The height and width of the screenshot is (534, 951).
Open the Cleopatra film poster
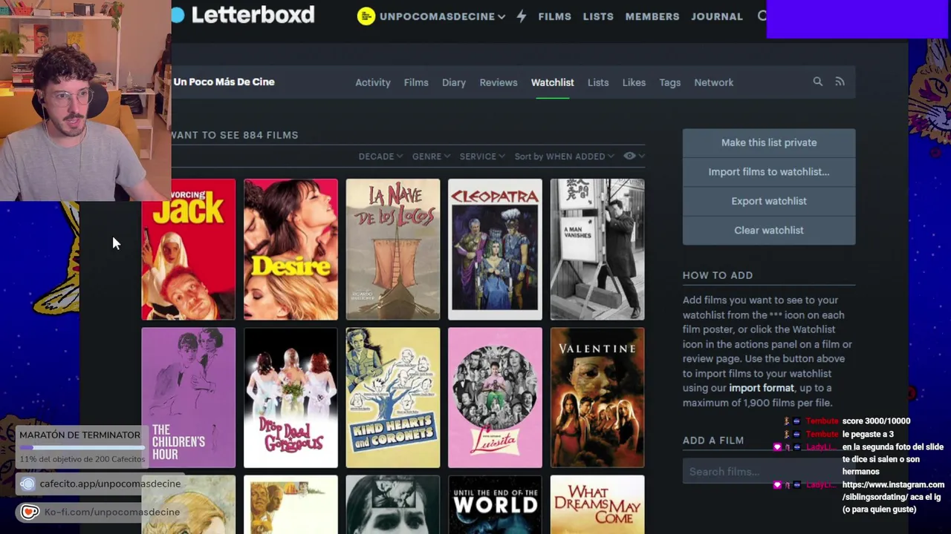click(x=495, y=249)
